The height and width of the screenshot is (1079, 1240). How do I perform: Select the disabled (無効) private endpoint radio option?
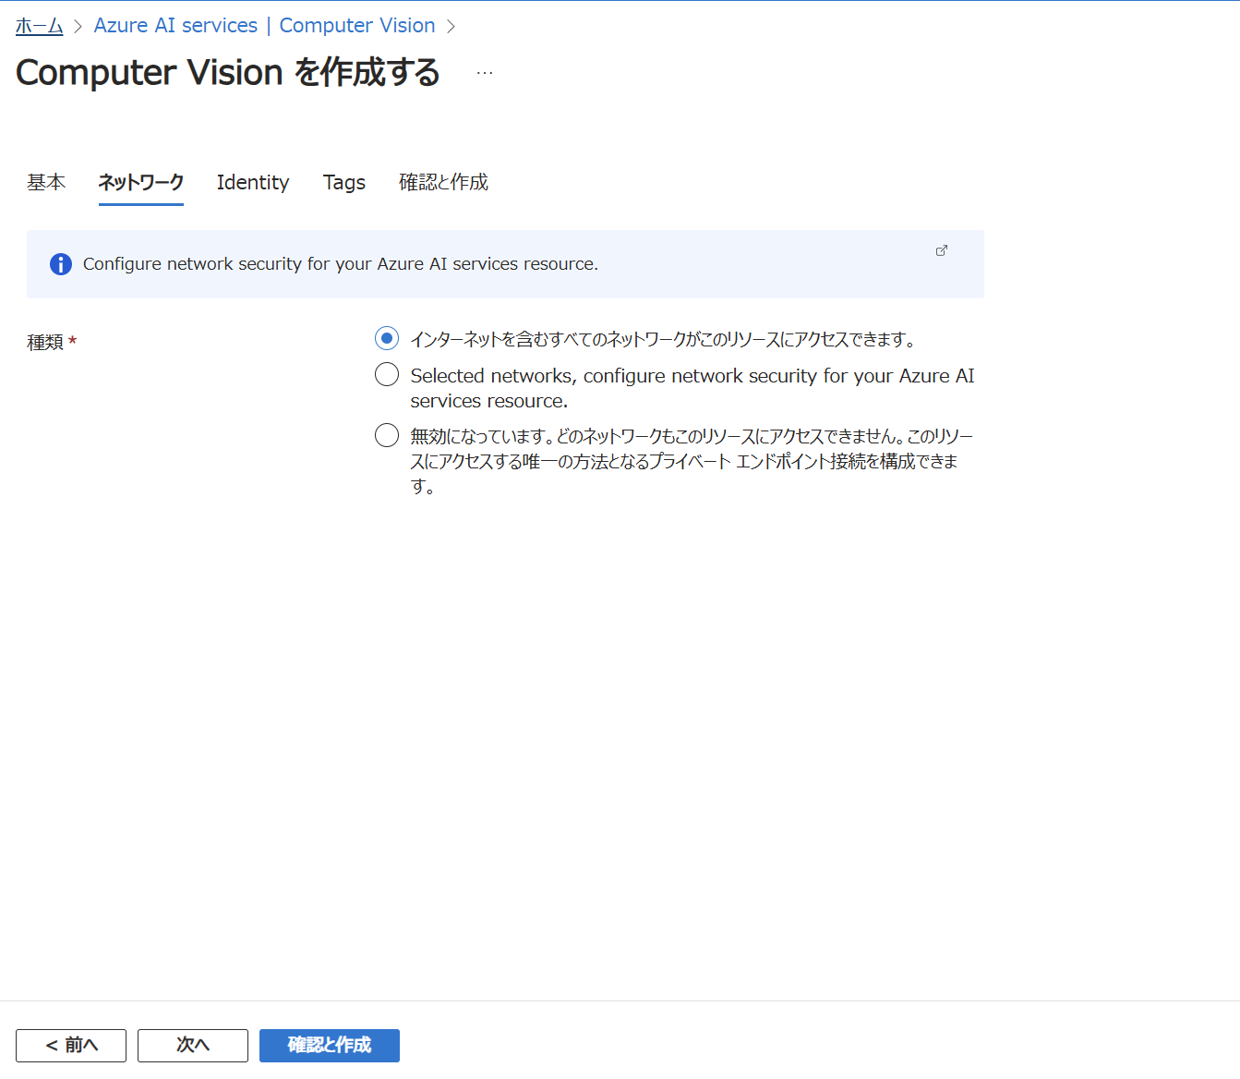387,435
